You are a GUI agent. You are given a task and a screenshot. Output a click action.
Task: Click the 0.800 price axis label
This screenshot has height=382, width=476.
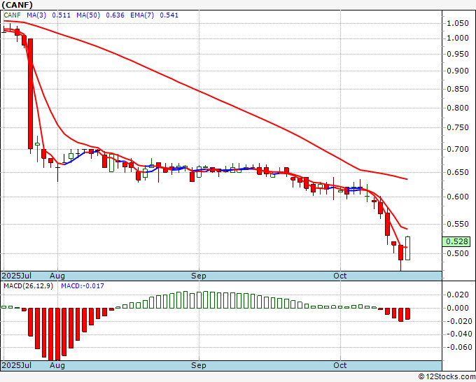tap(458, 108)
